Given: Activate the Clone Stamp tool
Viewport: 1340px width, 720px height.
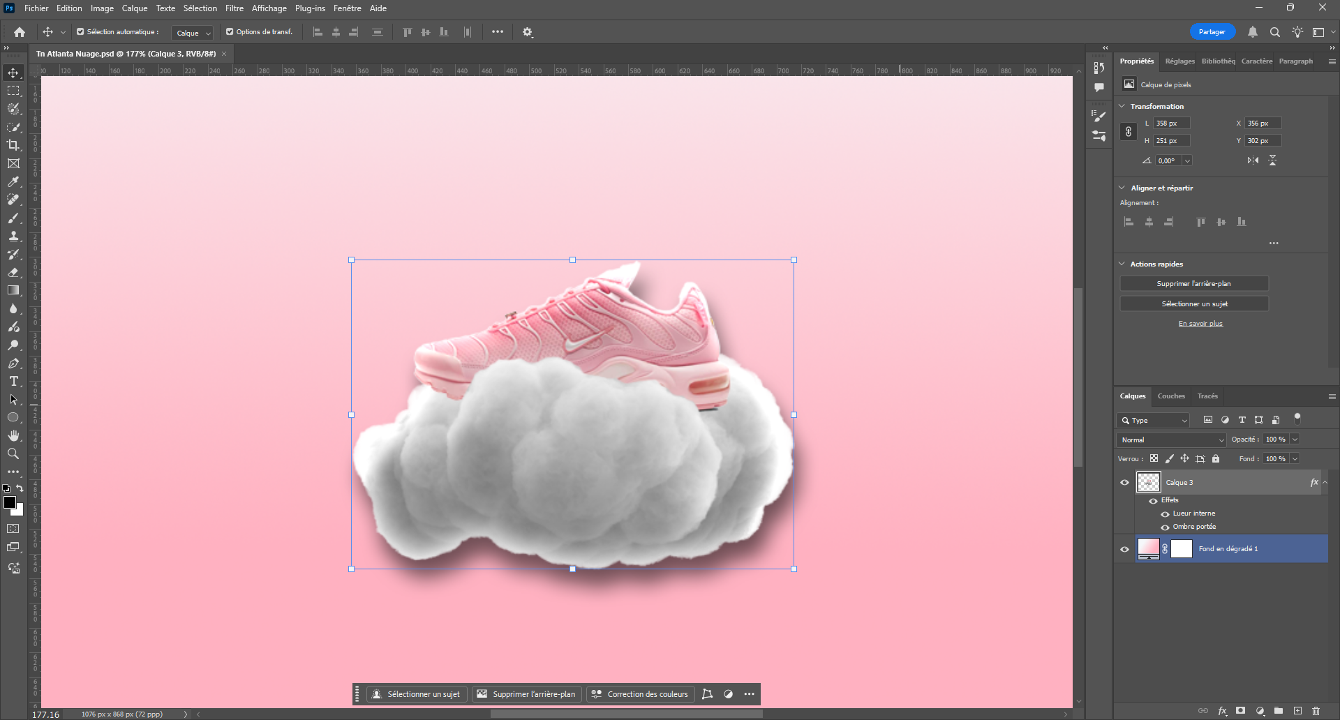Looking at the screenshot, I should pyautogui.click(x=13, y=236).
